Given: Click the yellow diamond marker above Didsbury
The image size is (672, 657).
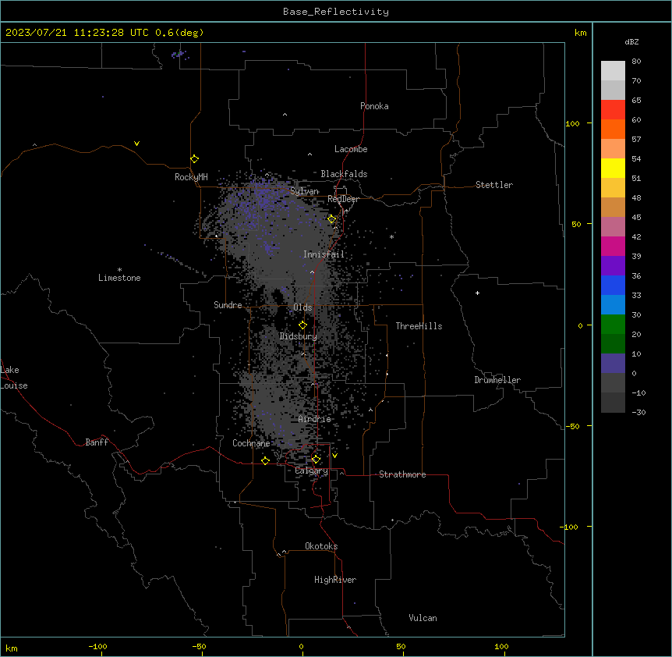Looking at the screenshot, I should [302, 325].
